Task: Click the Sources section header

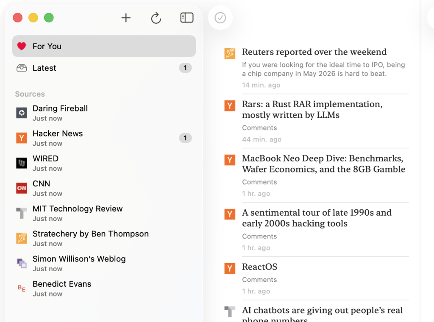Action: click(x=30, y=94)
